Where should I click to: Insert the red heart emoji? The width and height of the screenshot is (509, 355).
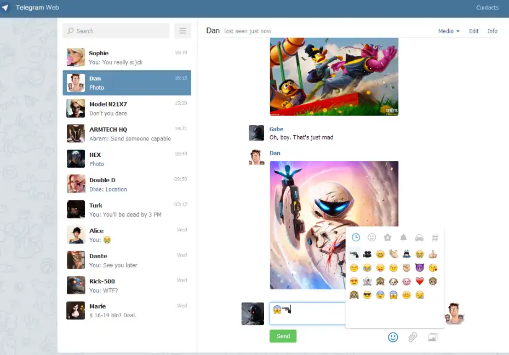pyautogui.click(x=420, y=281)
